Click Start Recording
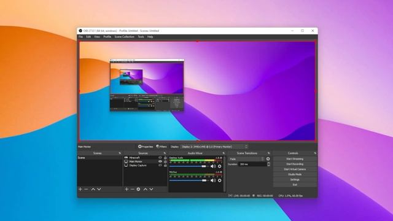This screenshot has width=393, height=221. [295, 164]
